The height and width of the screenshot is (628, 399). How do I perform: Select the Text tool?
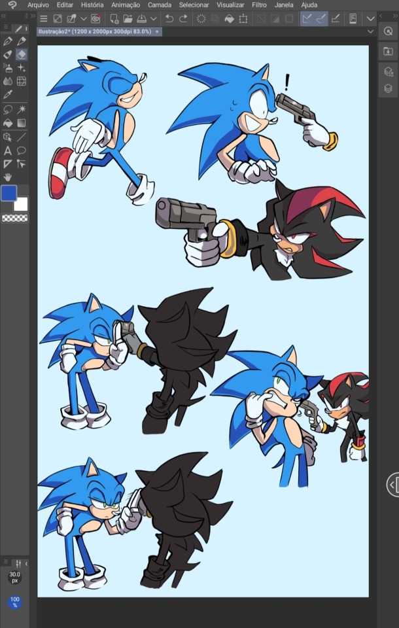8,150
